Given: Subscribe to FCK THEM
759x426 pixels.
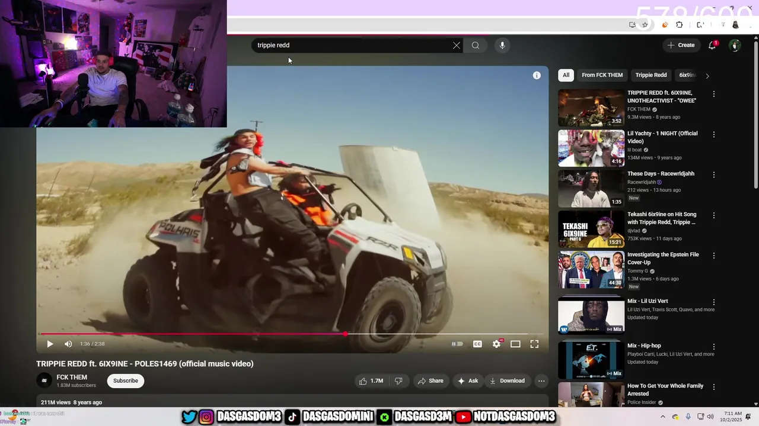Looking at the screenshot, I should coord(126,380).
